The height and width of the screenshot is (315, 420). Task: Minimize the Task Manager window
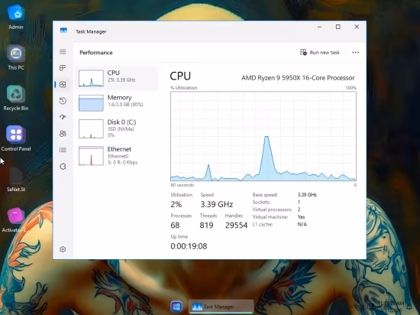(x=319, y=27)
